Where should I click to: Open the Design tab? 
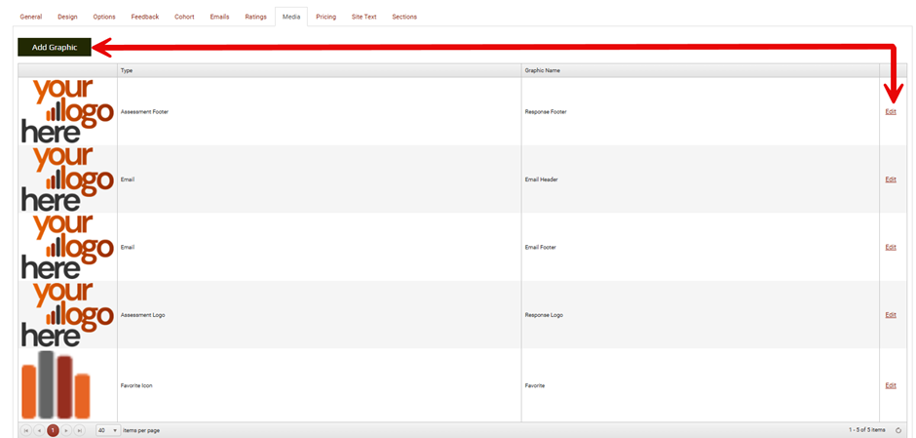coord(67,17)
